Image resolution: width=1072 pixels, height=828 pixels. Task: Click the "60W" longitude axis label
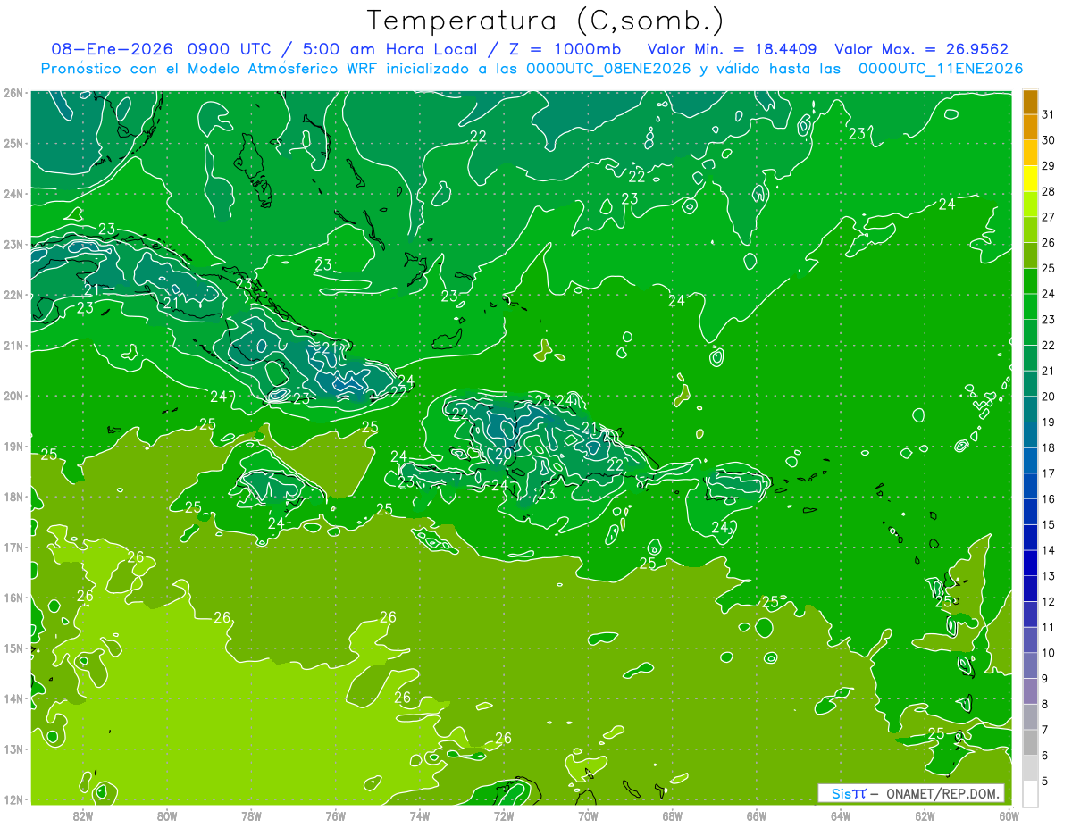point(1009,815)
